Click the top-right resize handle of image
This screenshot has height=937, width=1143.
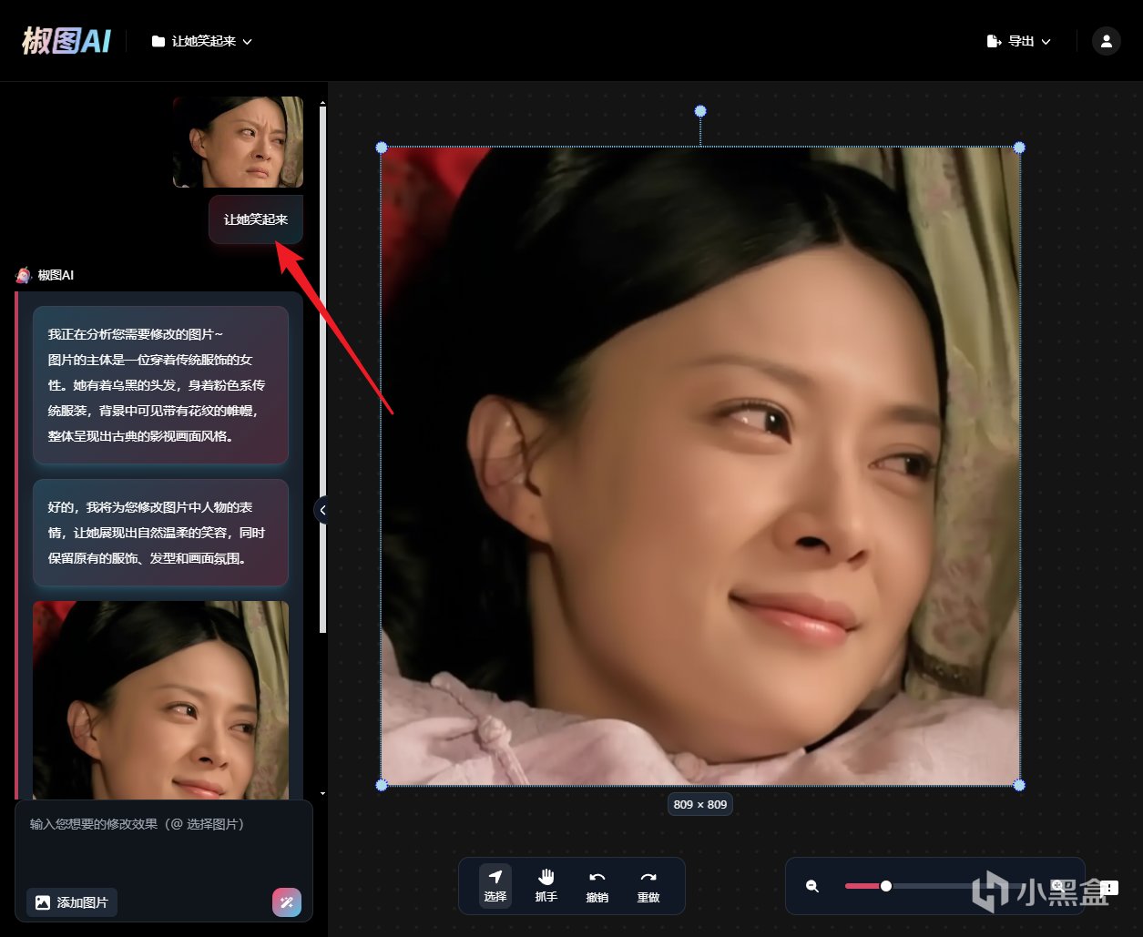click(x=1019, y=148)
